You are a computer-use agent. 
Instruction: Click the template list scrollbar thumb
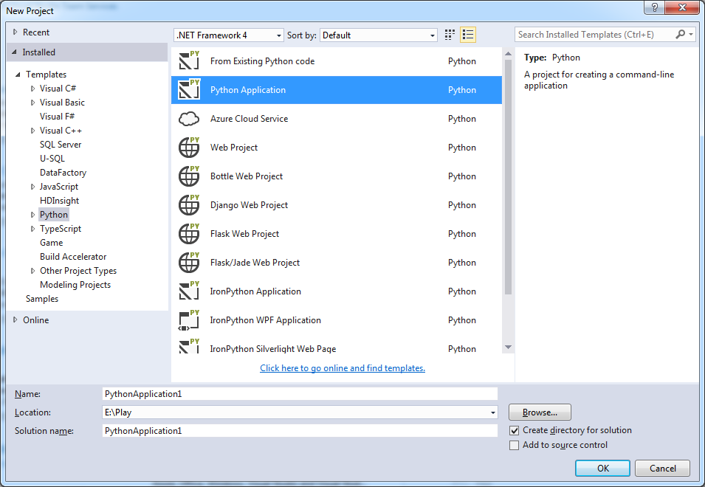(x=508, y=177)
